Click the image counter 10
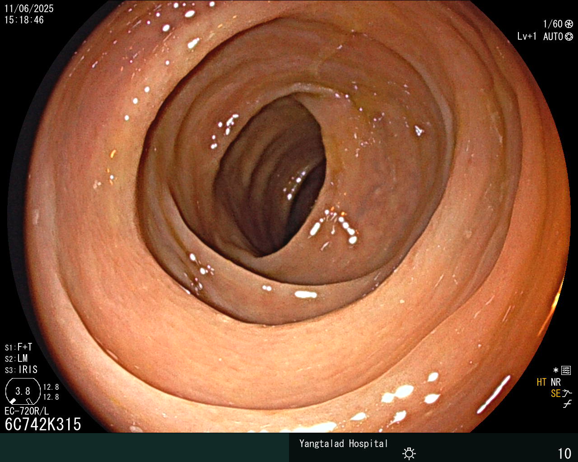The height and width of the screenshot is (462, 578). pyautogui.click(x=565, y=453)
